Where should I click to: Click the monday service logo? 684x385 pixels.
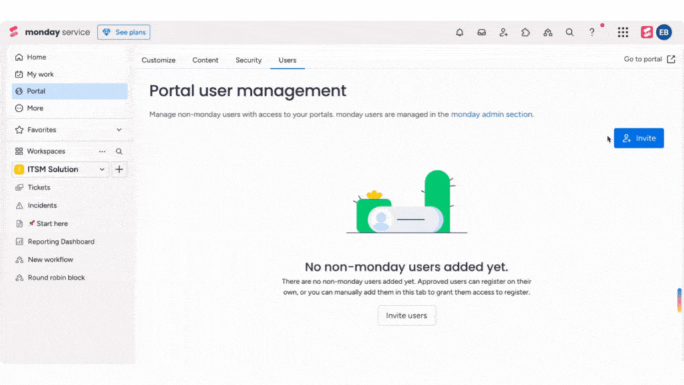[x=49, y=32]
